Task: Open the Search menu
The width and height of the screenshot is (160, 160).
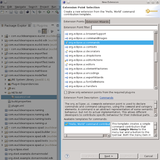Action: click(x=33, y=7)
